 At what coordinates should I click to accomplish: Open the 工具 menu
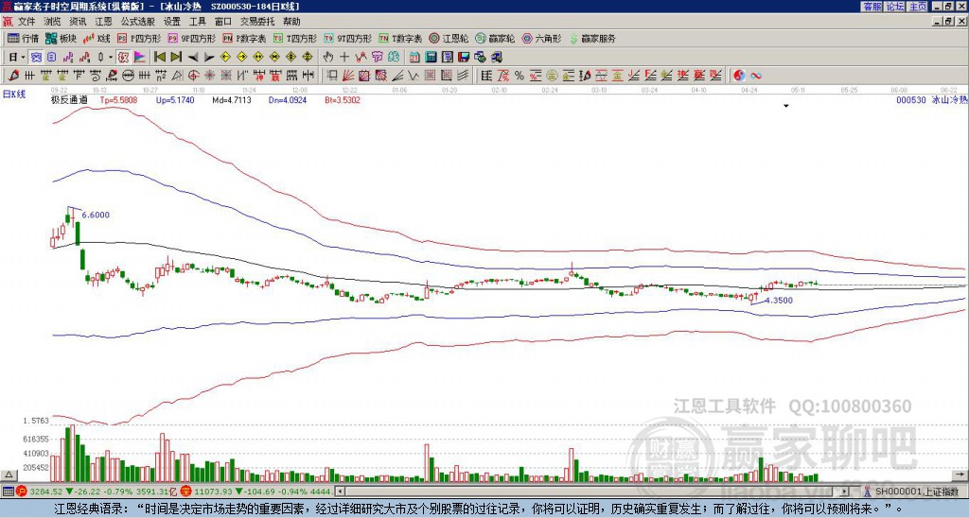pos(197,22)
